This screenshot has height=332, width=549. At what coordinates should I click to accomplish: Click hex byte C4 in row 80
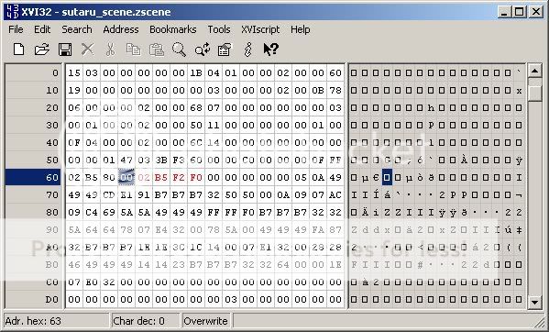click(x=92, y=212)
